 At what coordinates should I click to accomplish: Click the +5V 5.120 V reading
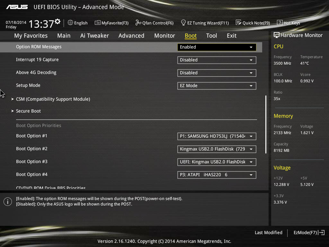(307, 185)
